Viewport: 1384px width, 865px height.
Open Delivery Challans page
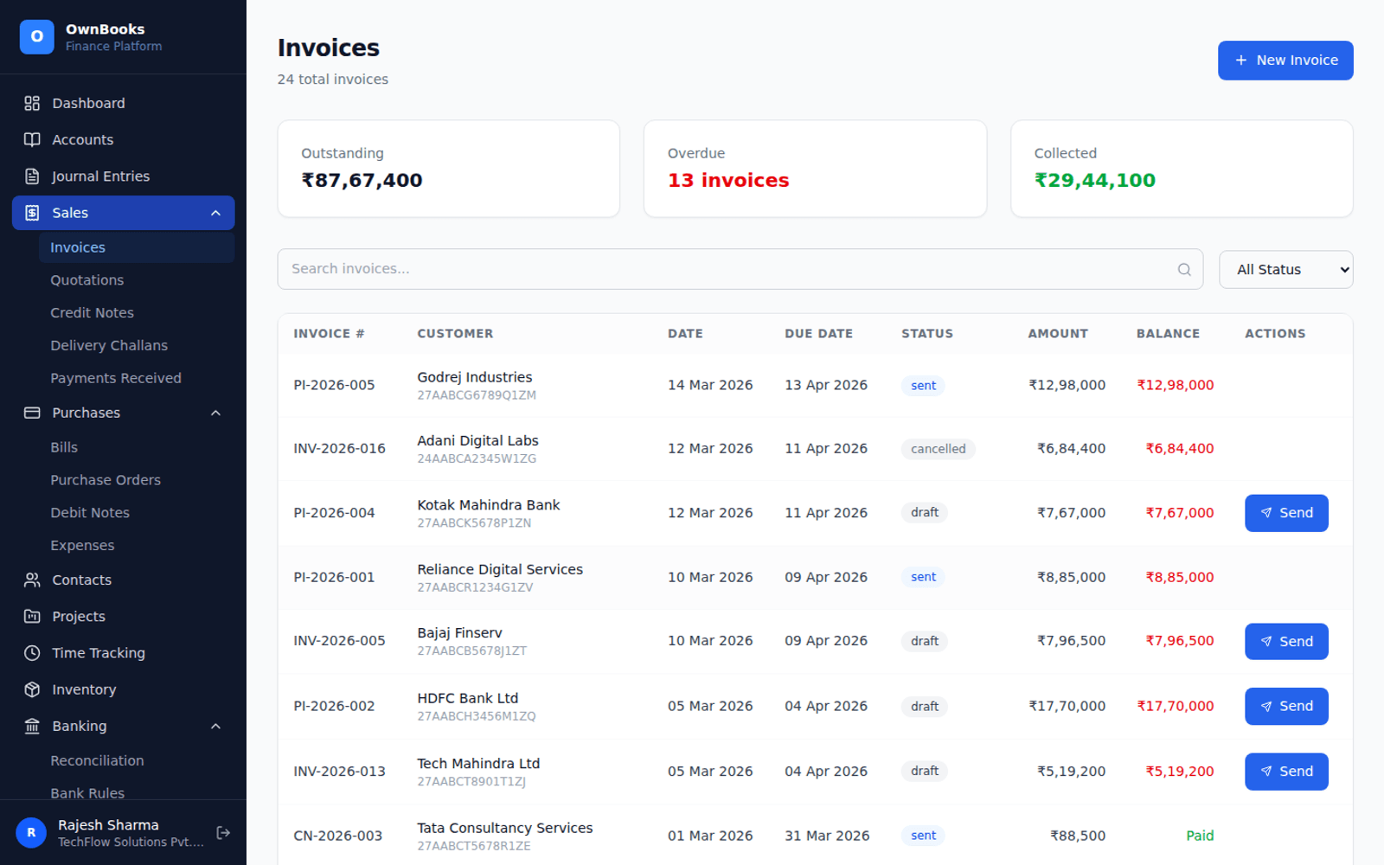[x=137, y=345]
